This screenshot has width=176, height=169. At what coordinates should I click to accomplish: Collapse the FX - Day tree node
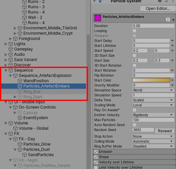(x=10, y=139)
